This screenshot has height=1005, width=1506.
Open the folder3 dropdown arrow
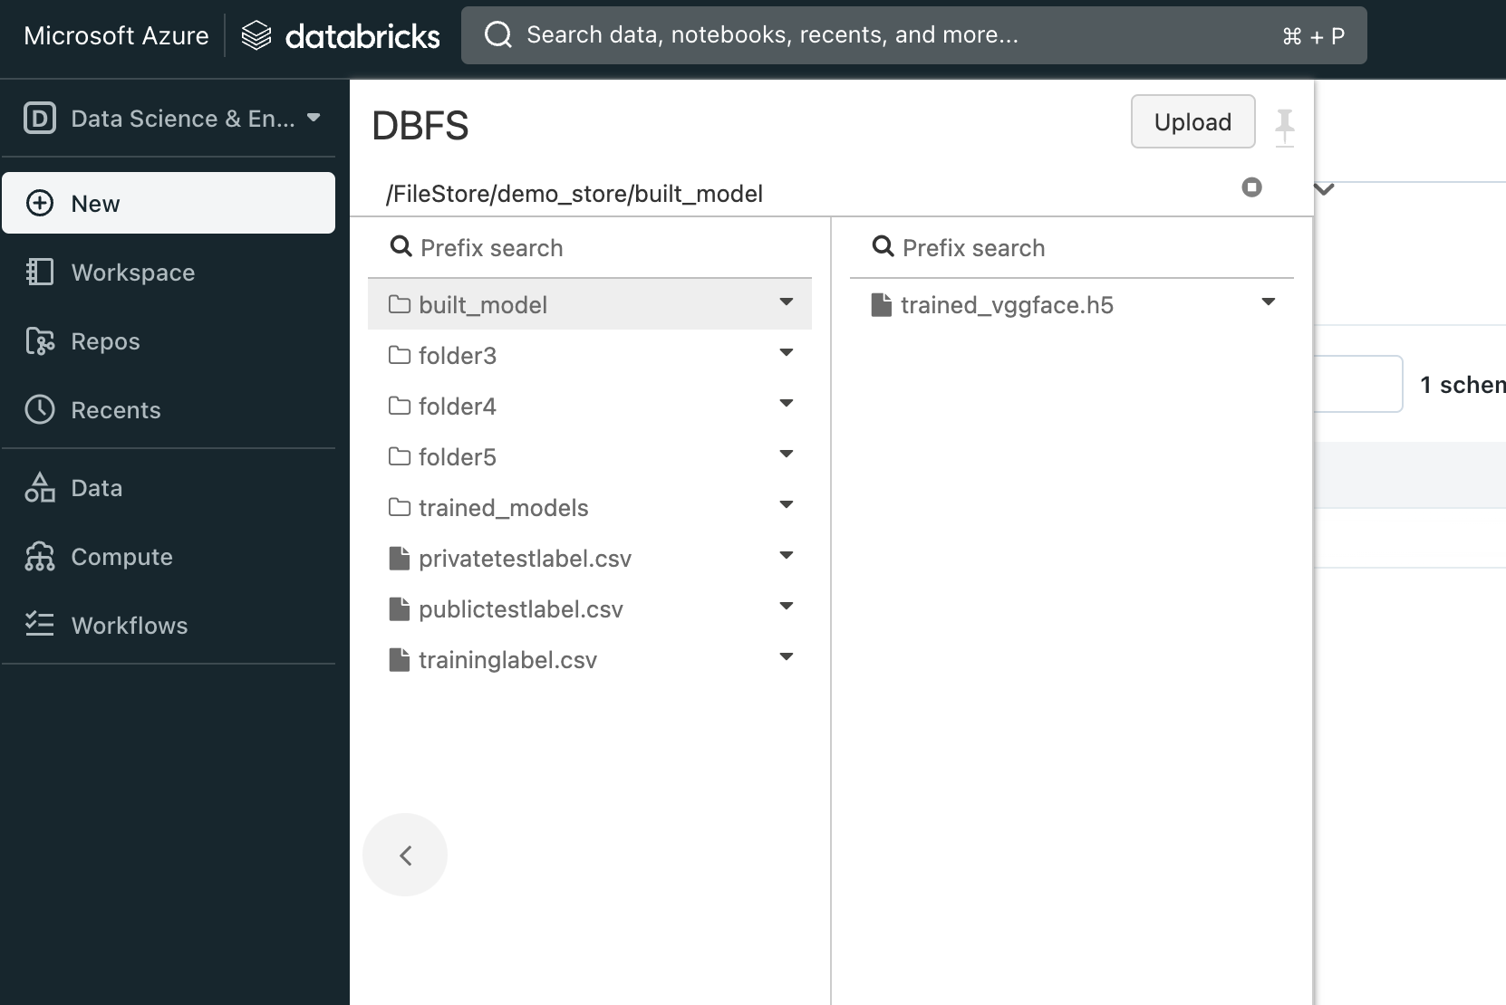coord(787,353)
